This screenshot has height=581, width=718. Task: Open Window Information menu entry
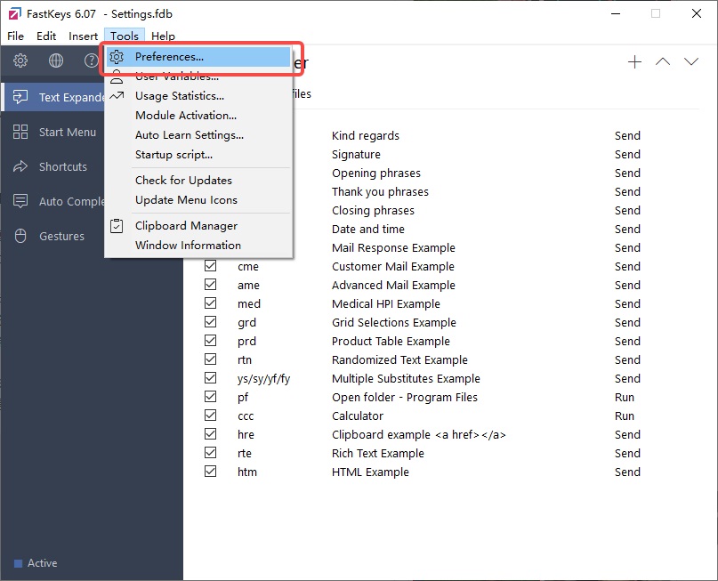pos(198,246)
